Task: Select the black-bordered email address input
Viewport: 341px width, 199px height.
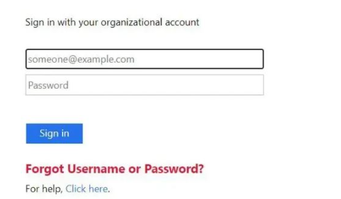Action: click(145, 59)
